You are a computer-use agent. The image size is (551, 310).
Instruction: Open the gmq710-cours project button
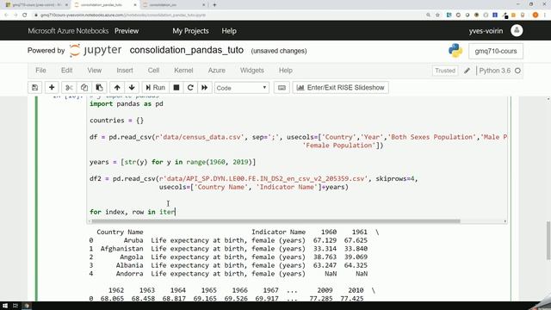[496, 51]
